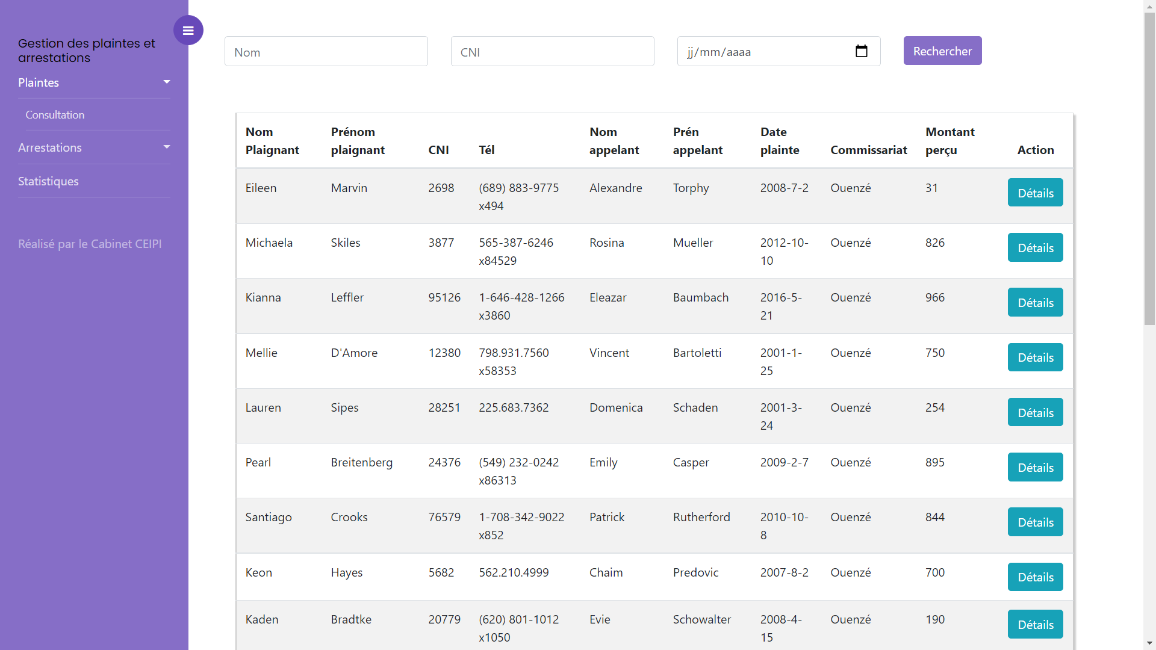View Détails for Kianna Leffler
The width and height of the screenshot is (1156, 650).
coord(1035,302)
